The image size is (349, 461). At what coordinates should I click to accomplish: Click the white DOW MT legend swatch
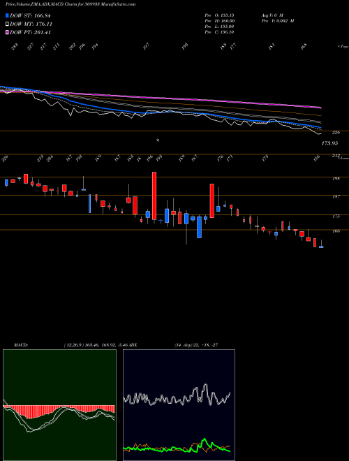coord(8,24)
